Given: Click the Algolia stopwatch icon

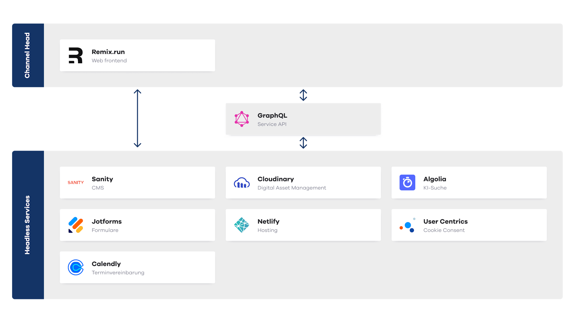Looking at the screenshot, I should pyautogui.click(x=408, y=183).
